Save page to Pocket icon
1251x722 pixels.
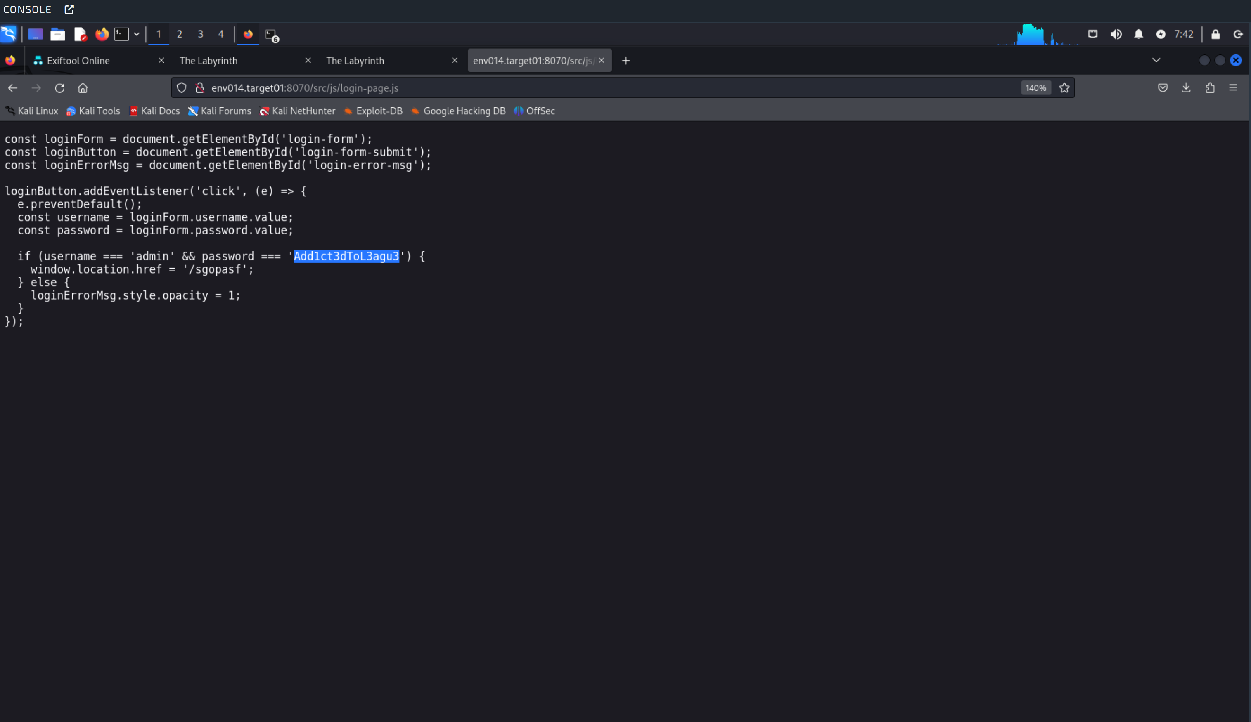[x=1163, y=88]
